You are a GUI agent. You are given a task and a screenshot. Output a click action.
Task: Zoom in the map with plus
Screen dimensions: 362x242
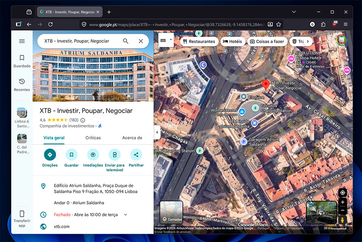[343, 202]
